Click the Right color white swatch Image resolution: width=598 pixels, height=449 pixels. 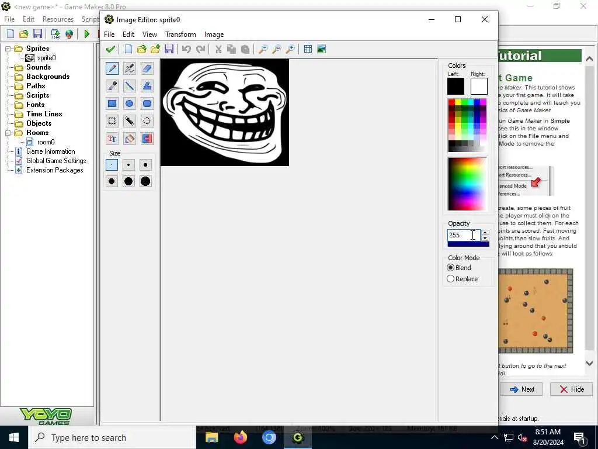coord(479,87)
